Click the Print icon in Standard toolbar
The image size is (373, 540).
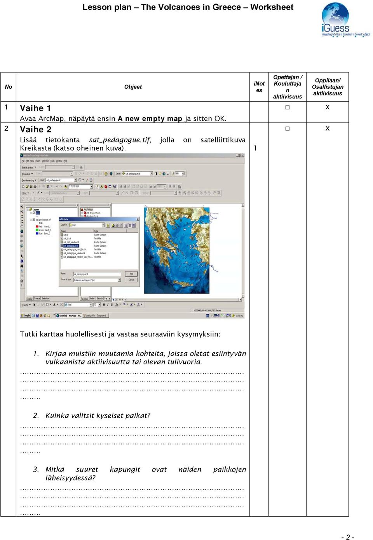35,186
